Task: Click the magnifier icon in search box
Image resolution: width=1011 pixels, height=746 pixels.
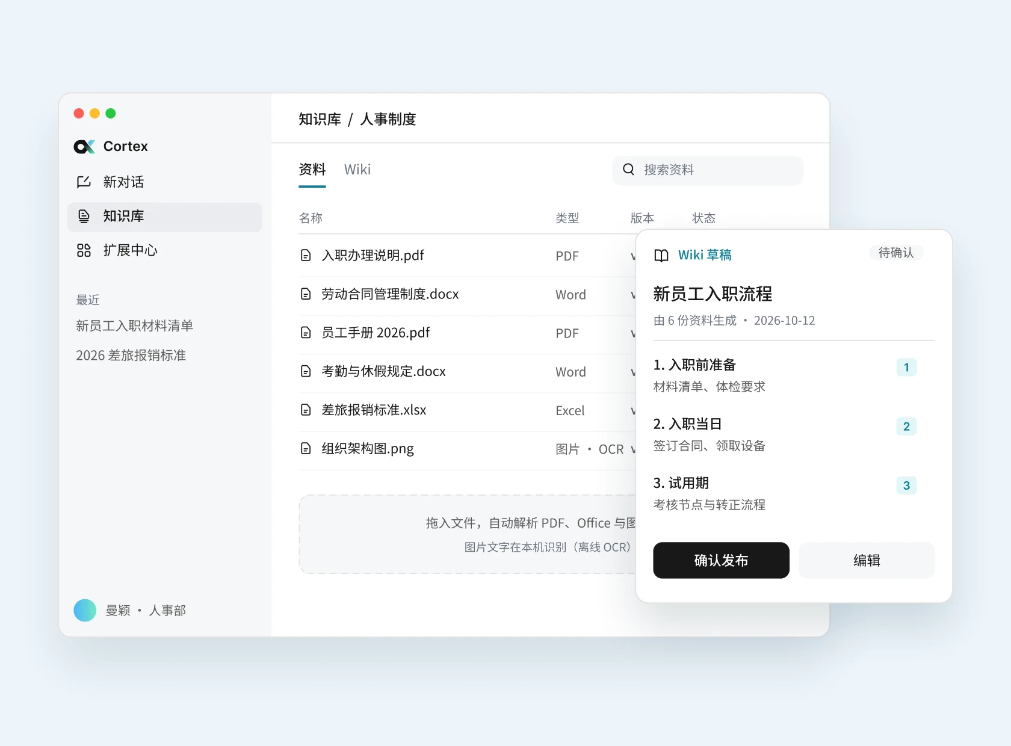Action: tap(628, 170)
